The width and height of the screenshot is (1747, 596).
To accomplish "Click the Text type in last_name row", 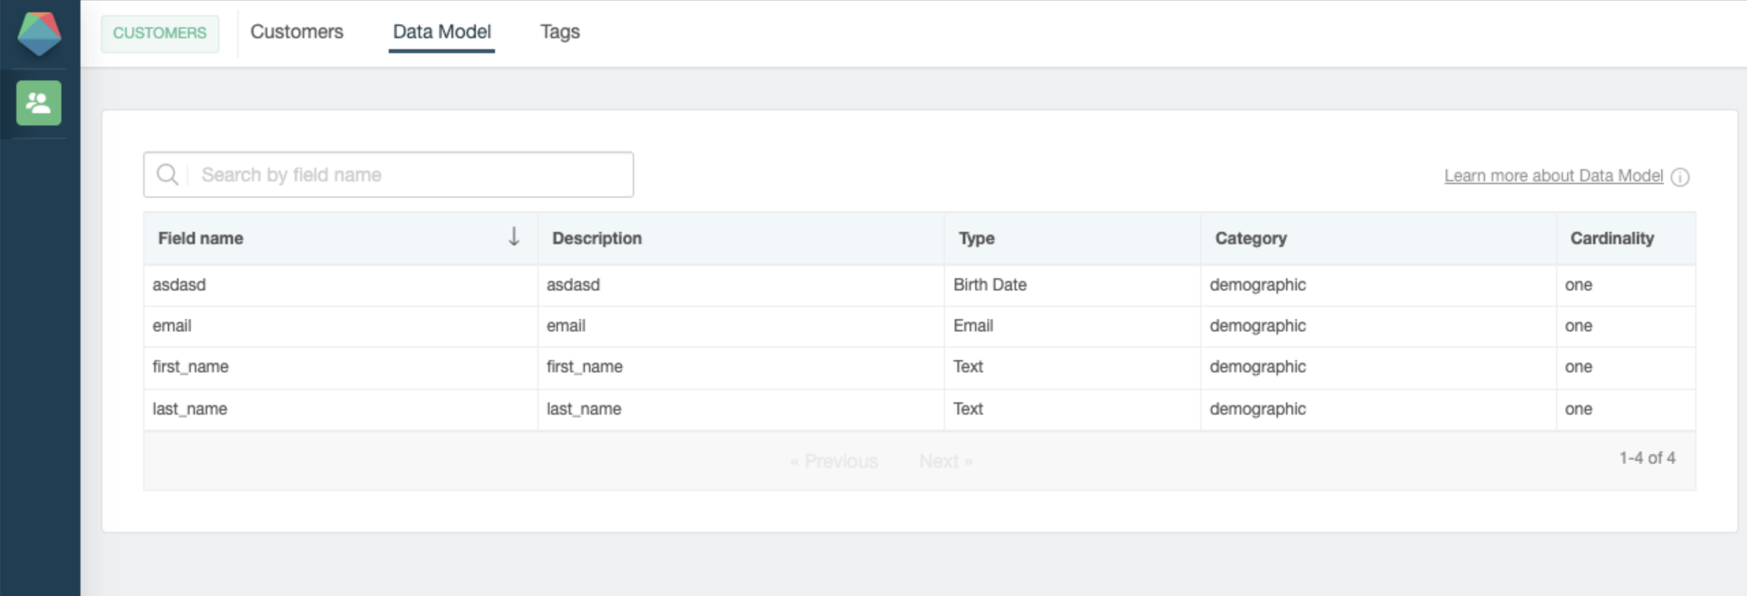I will tap(1073, 409).
